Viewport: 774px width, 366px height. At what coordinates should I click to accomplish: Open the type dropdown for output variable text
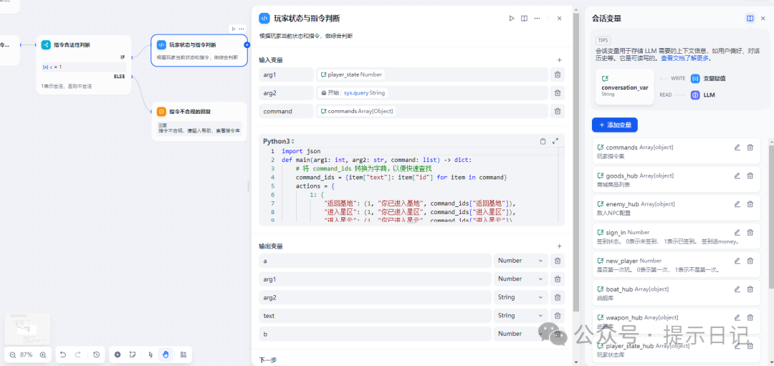(x=520, y=316)
